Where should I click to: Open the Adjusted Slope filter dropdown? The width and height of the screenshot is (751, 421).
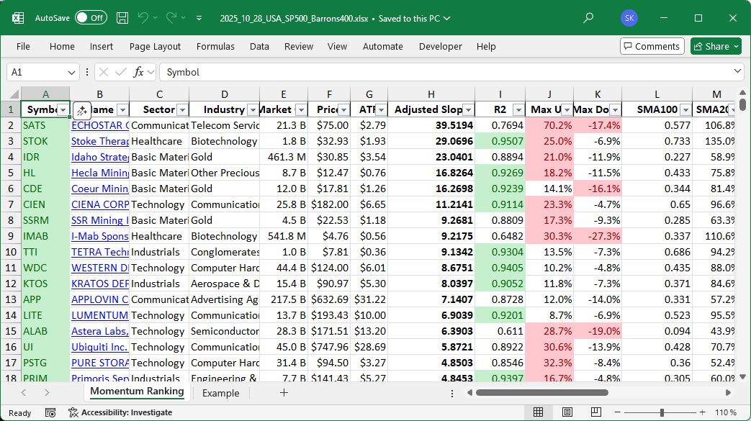[468, 109]
